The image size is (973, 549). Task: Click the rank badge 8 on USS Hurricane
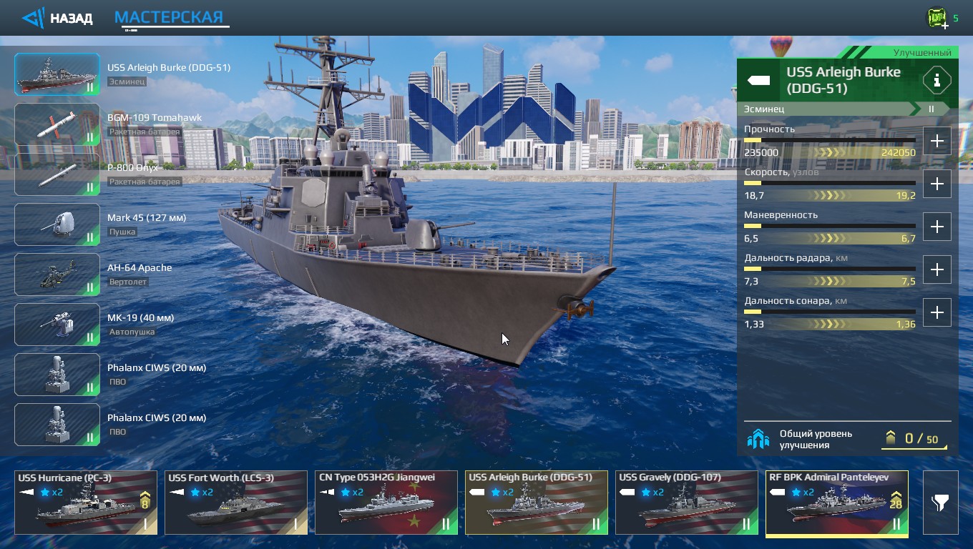pos(145,500)
